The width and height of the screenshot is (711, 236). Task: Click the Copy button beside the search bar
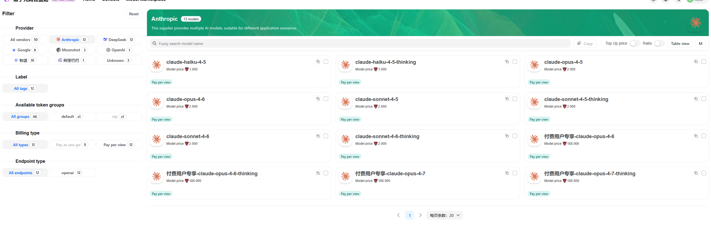pyautogui.click(x=585, y=44)
